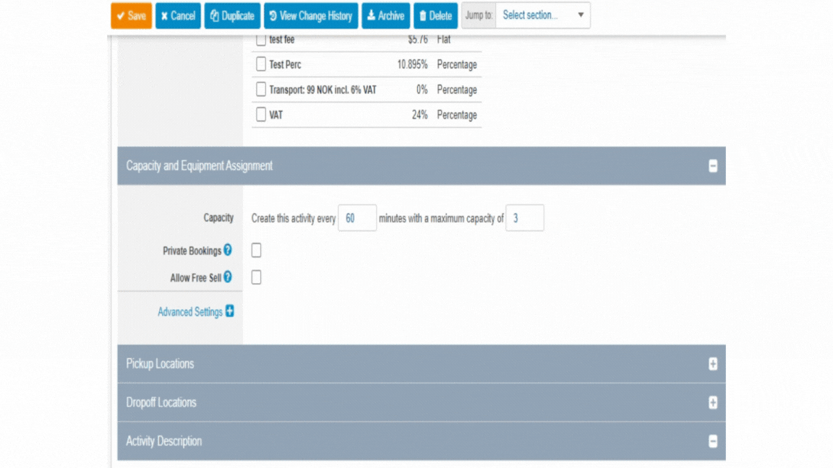Enable Transport 99 NOK fee checkbox

coord(261,89)
